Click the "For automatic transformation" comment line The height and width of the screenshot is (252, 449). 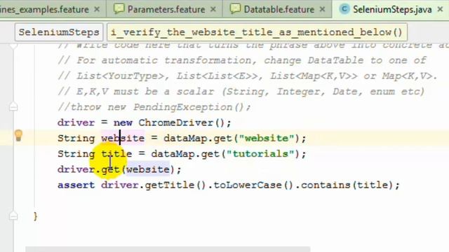click(241, 61)
